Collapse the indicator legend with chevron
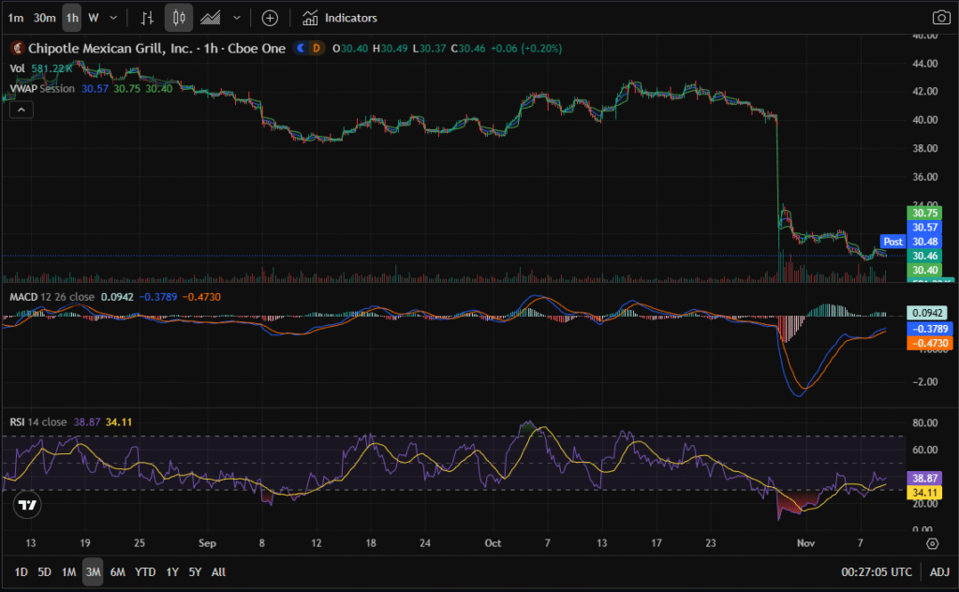 pos(20,110)
